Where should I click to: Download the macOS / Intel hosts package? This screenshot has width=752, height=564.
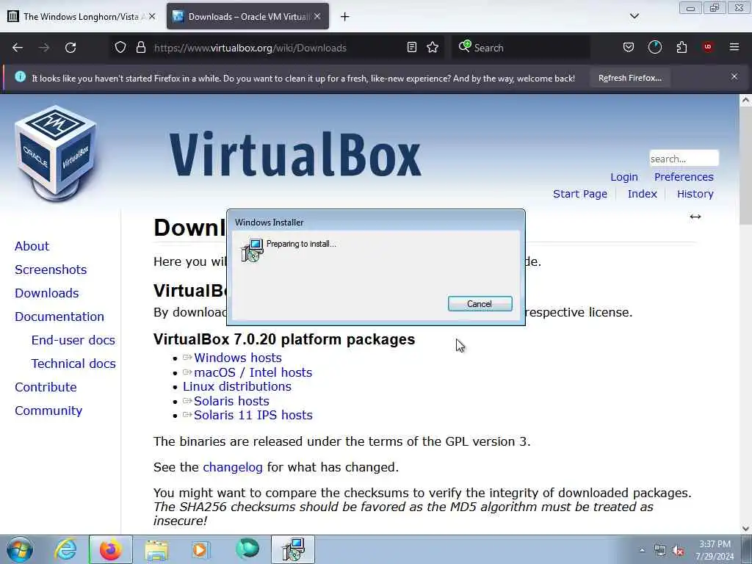tap(253, 372)
